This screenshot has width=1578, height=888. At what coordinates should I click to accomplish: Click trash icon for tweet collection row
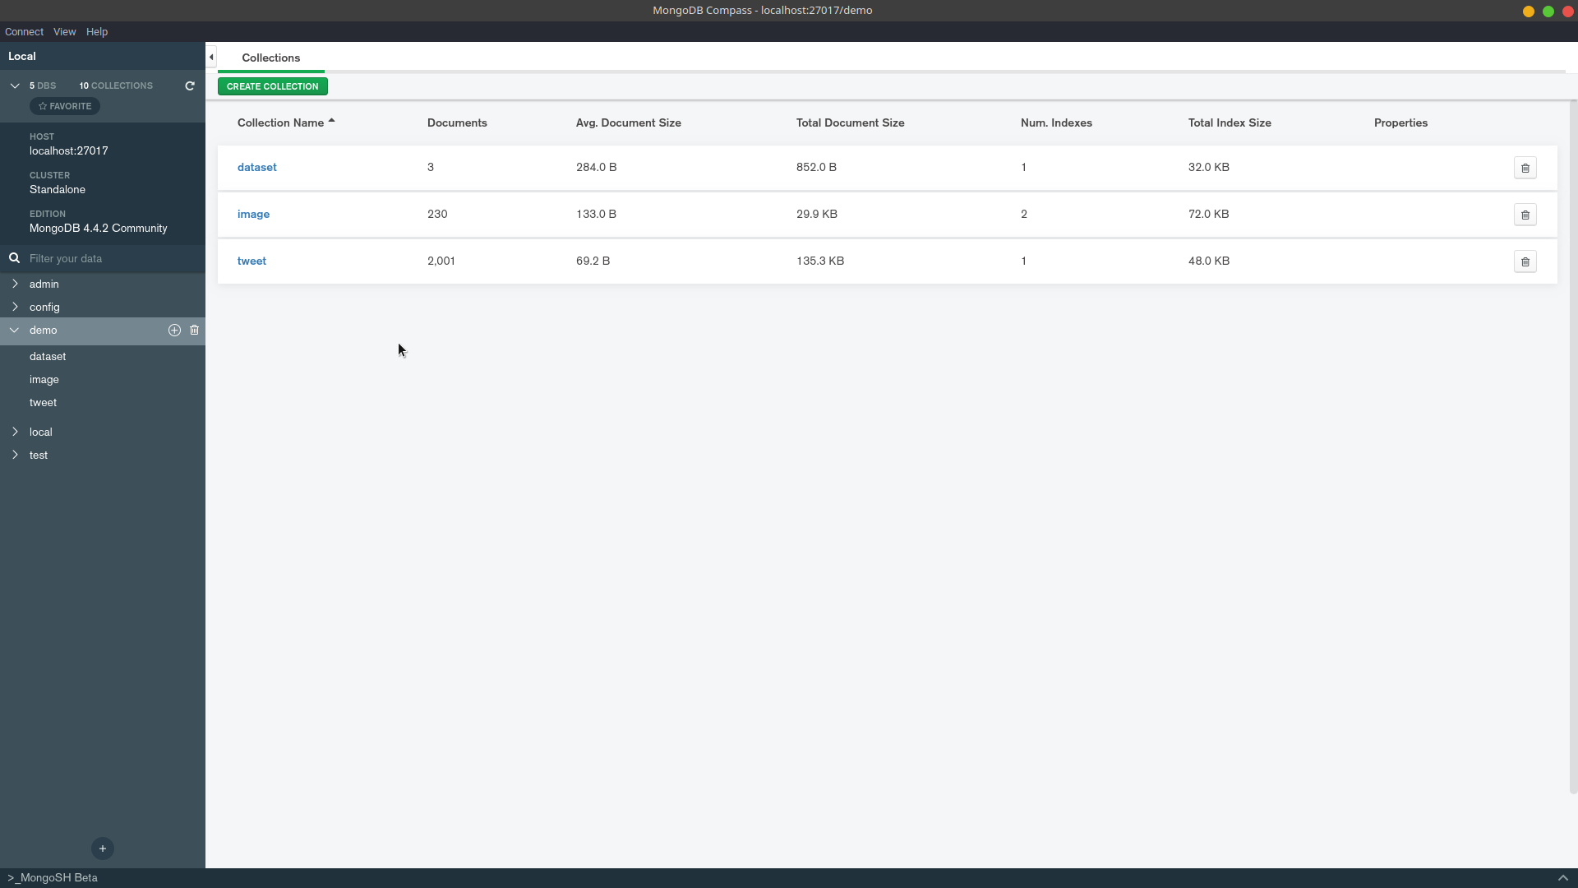coord(1525,261)
